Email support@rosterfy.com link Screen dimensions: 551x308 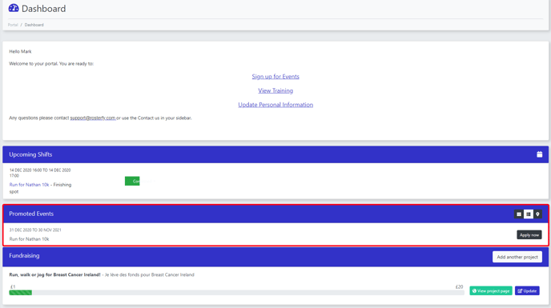point(93,118)
